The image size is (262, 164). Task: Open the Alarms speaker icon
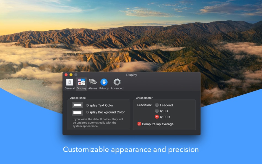93,82
